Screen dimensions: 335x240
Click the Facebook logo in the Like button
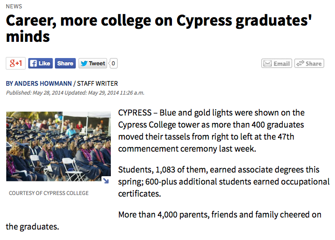coord(33,63)
